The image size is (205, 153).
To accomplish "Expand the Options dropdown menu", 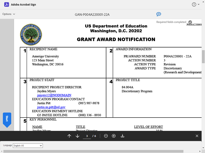I will pos(9,14).
